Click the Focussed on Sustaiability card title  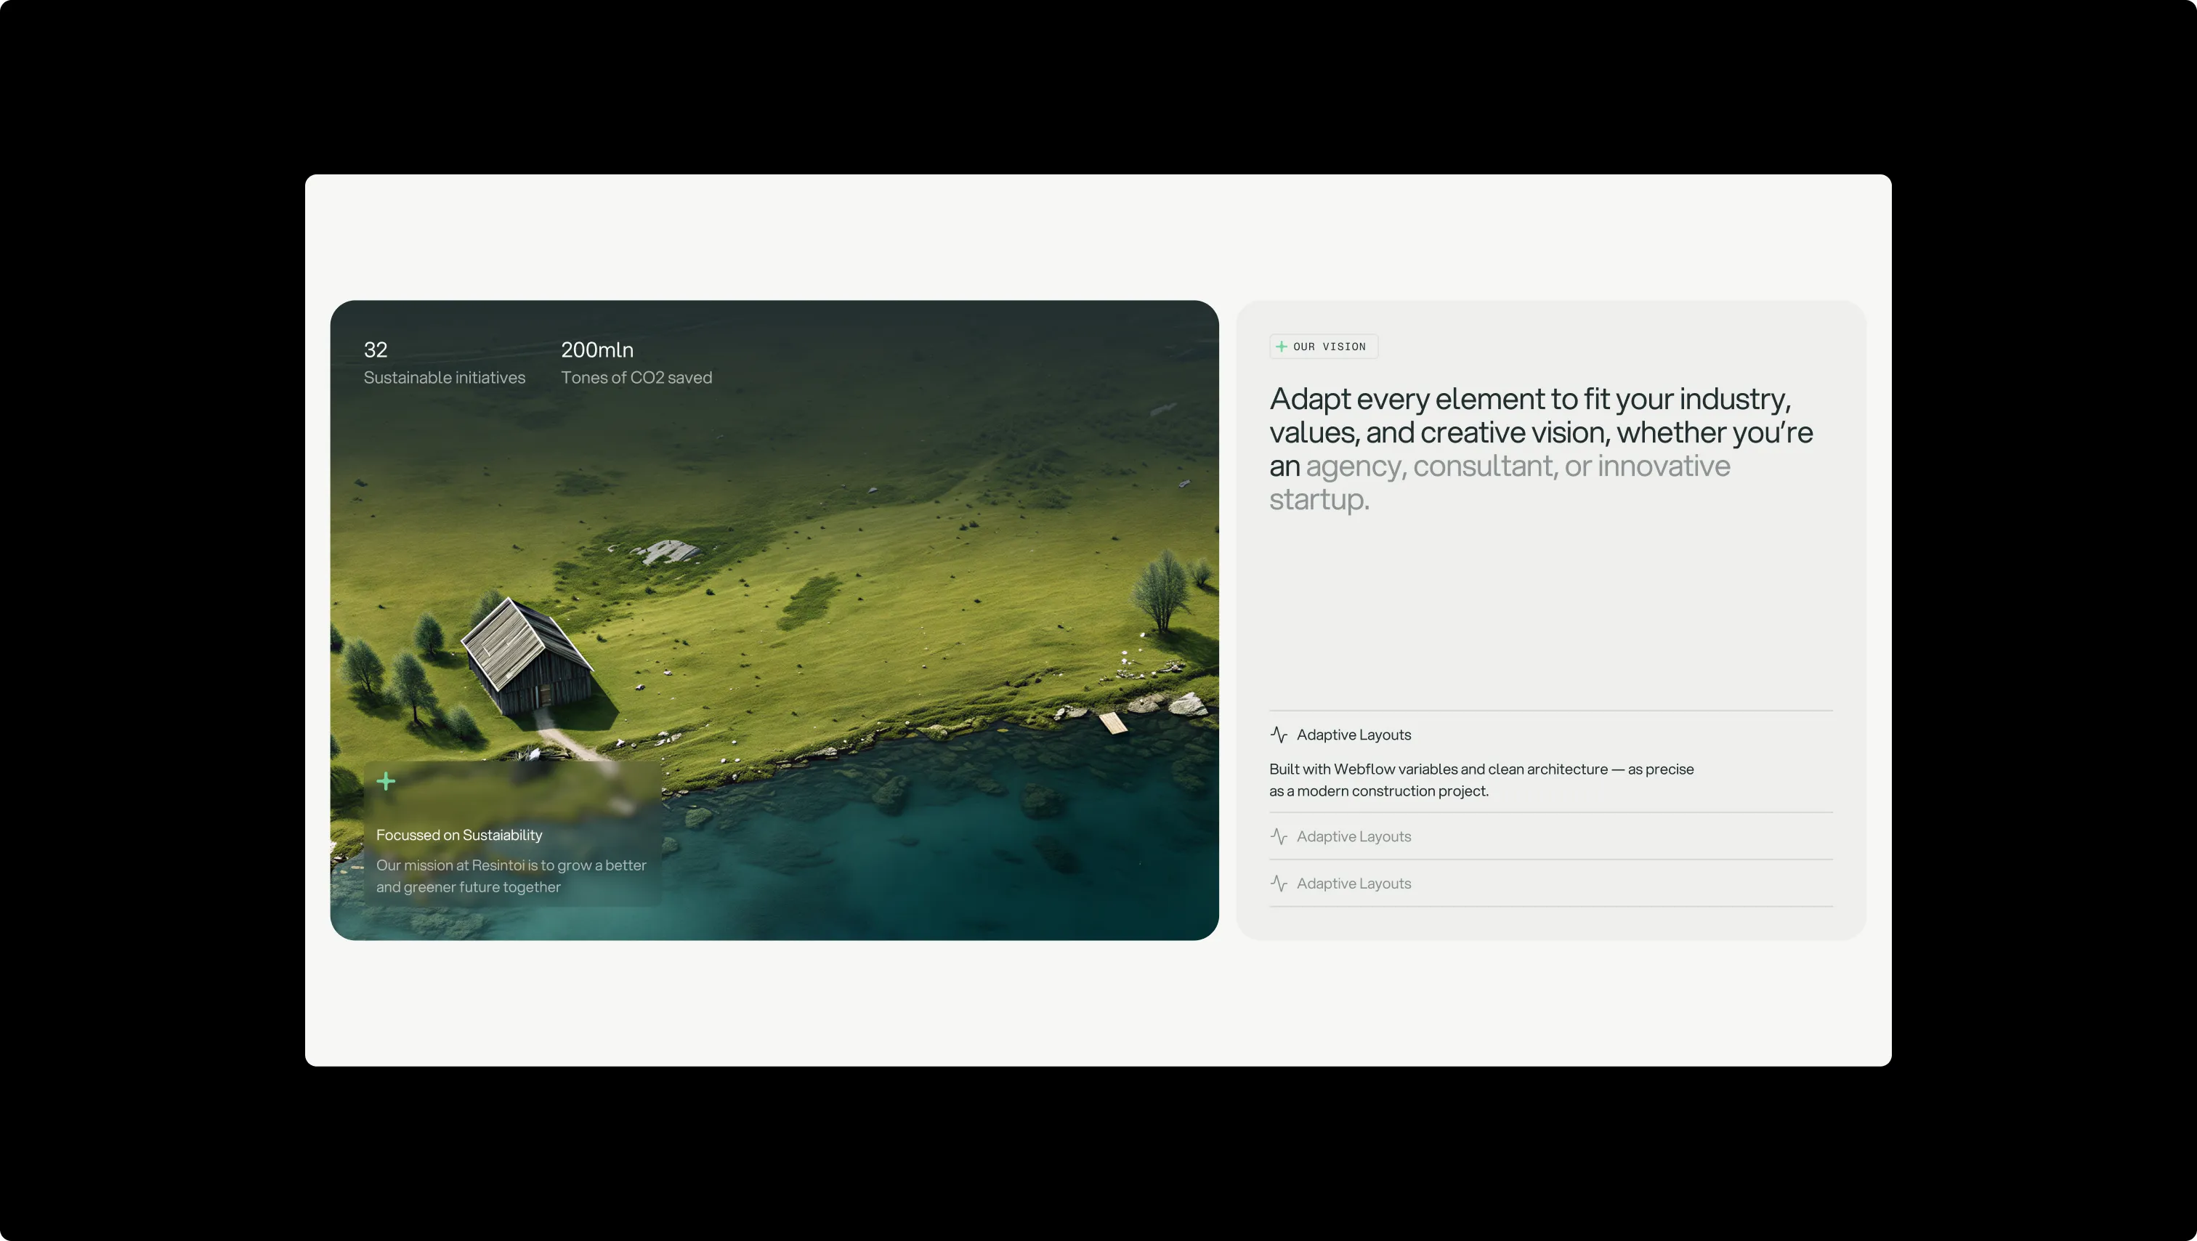pos(459,835)
